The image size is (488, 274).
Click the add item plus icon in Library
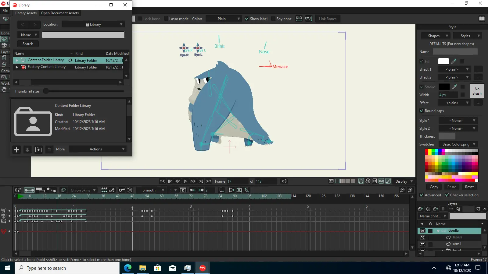[x=16, y=149]
